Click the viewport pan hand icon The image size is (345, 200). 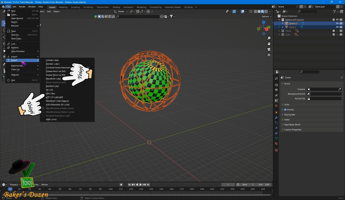[269, 44]
